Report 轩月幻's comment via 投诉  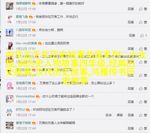(109, 115)
